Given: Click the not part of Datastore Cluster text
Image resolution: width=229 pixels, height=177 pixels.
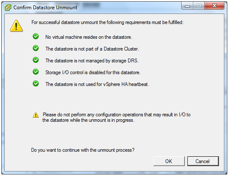Looking at the screenshot, I should 92,49.
